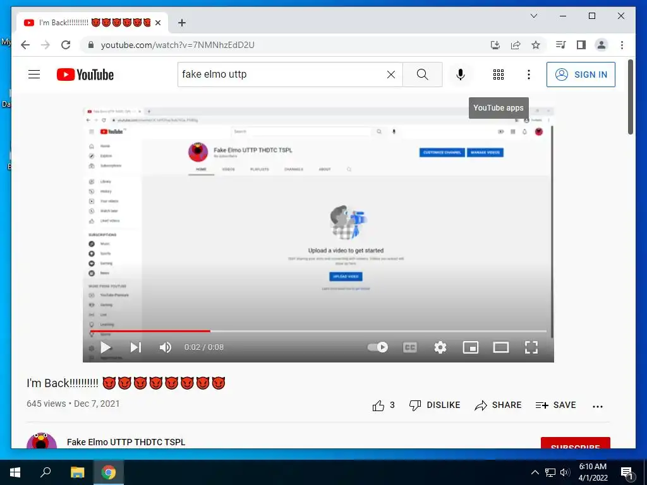Toggle Chrome side panel

(581, 45)
